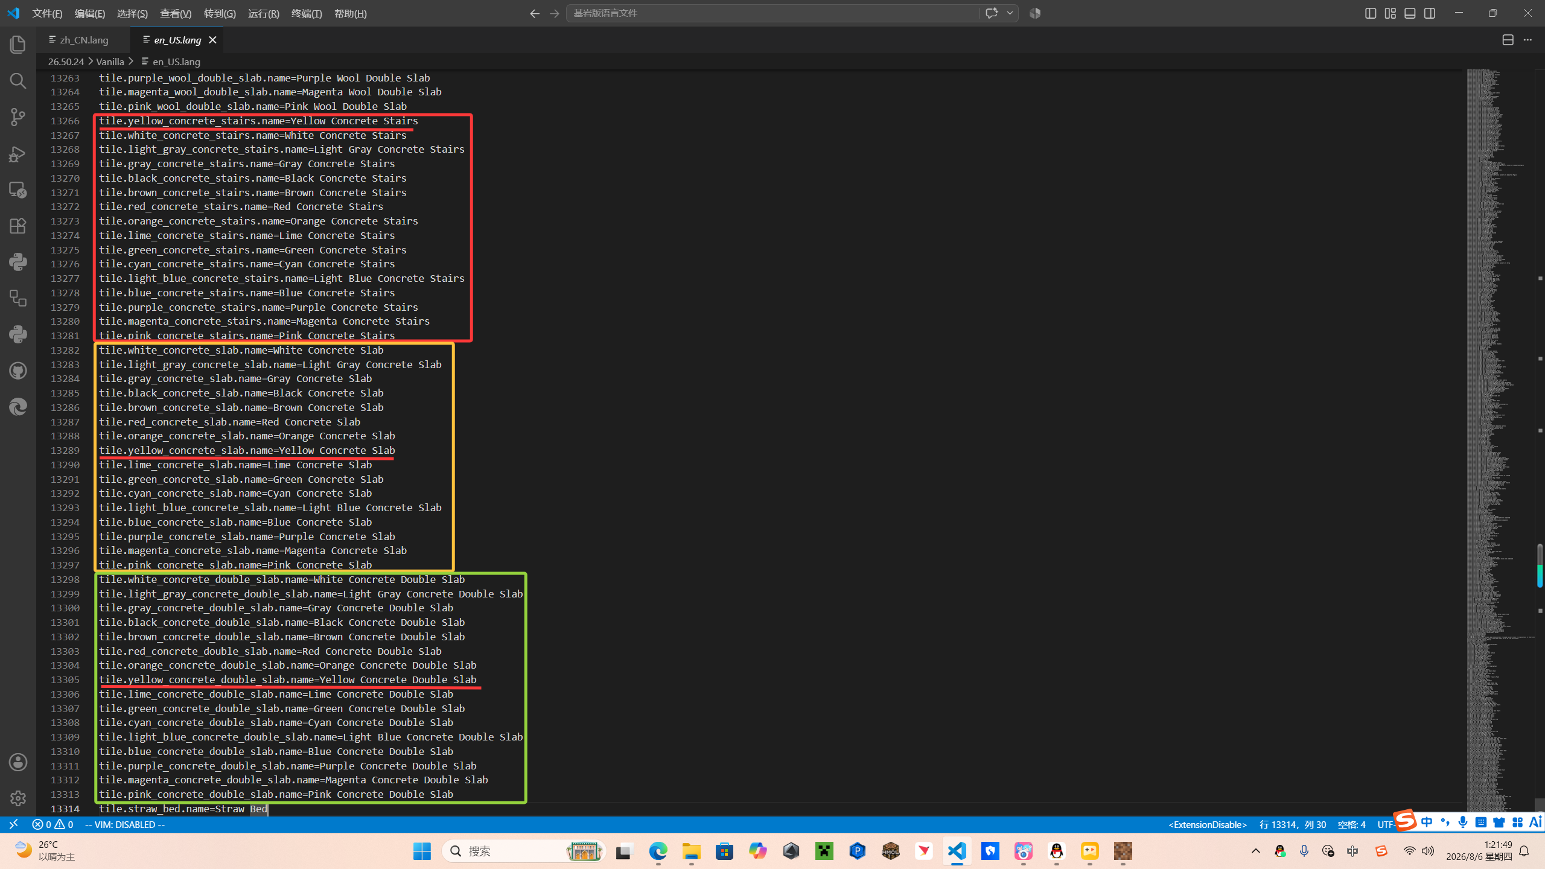Open the 帮助(H) menu
Viewport: 1545px width, 869px height.
(351, 13)
